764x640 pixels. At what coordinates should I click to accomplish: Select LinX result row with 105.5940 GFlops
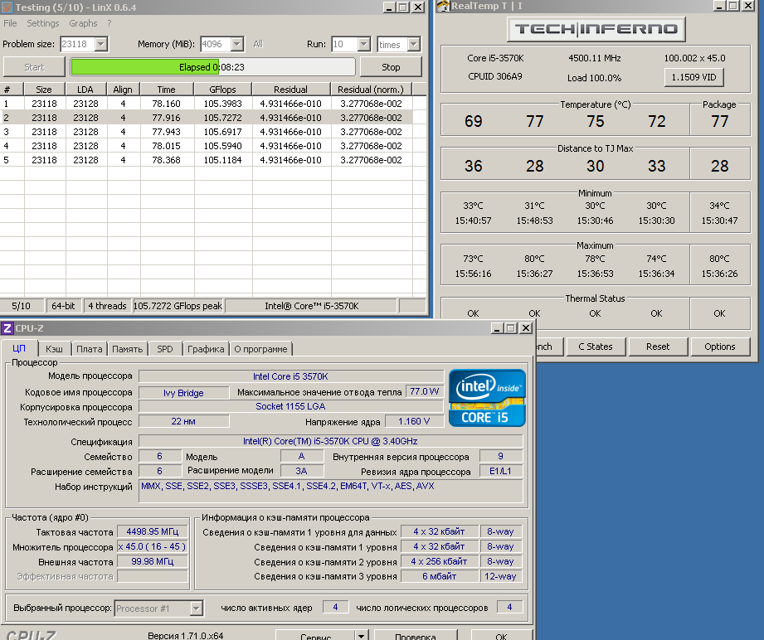pyautogui.click(x=207, y=146)
